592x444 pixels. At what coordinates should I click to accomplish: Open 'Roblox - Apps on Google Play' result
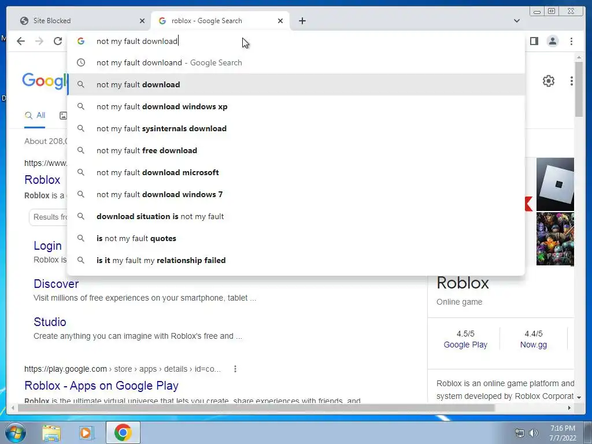(101, 386)
